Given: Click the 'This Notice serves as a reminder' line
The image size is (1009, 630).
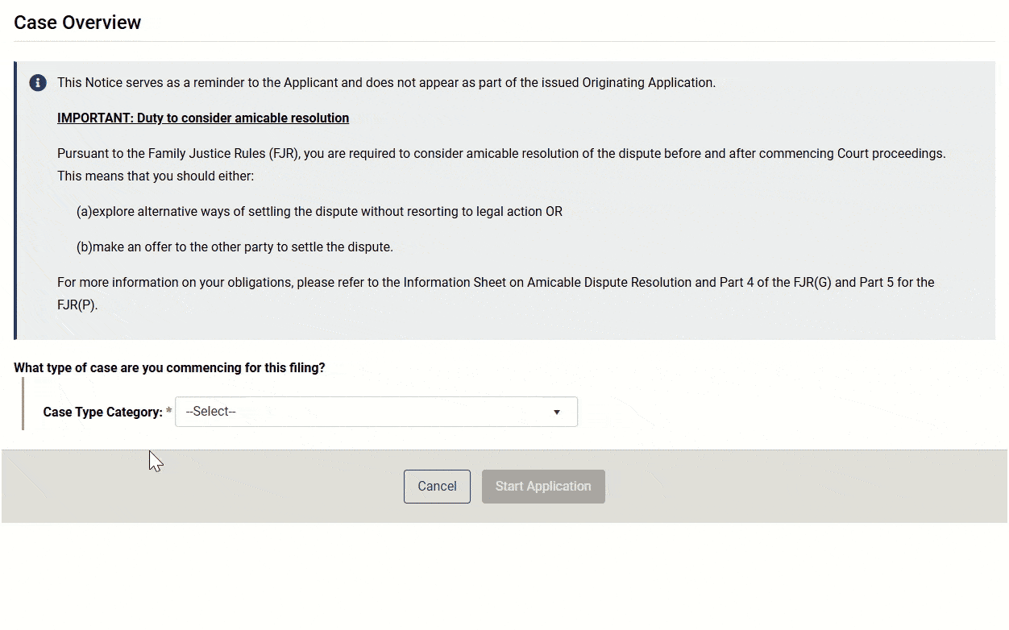Looking at the screenshot, I should coord(386,83).
